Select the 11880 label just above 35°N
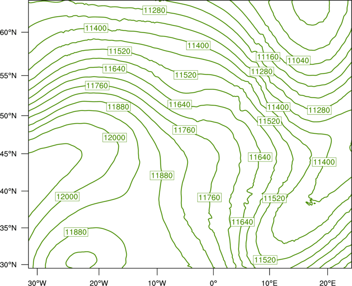 pyautogui.click(x=76, y=232)
